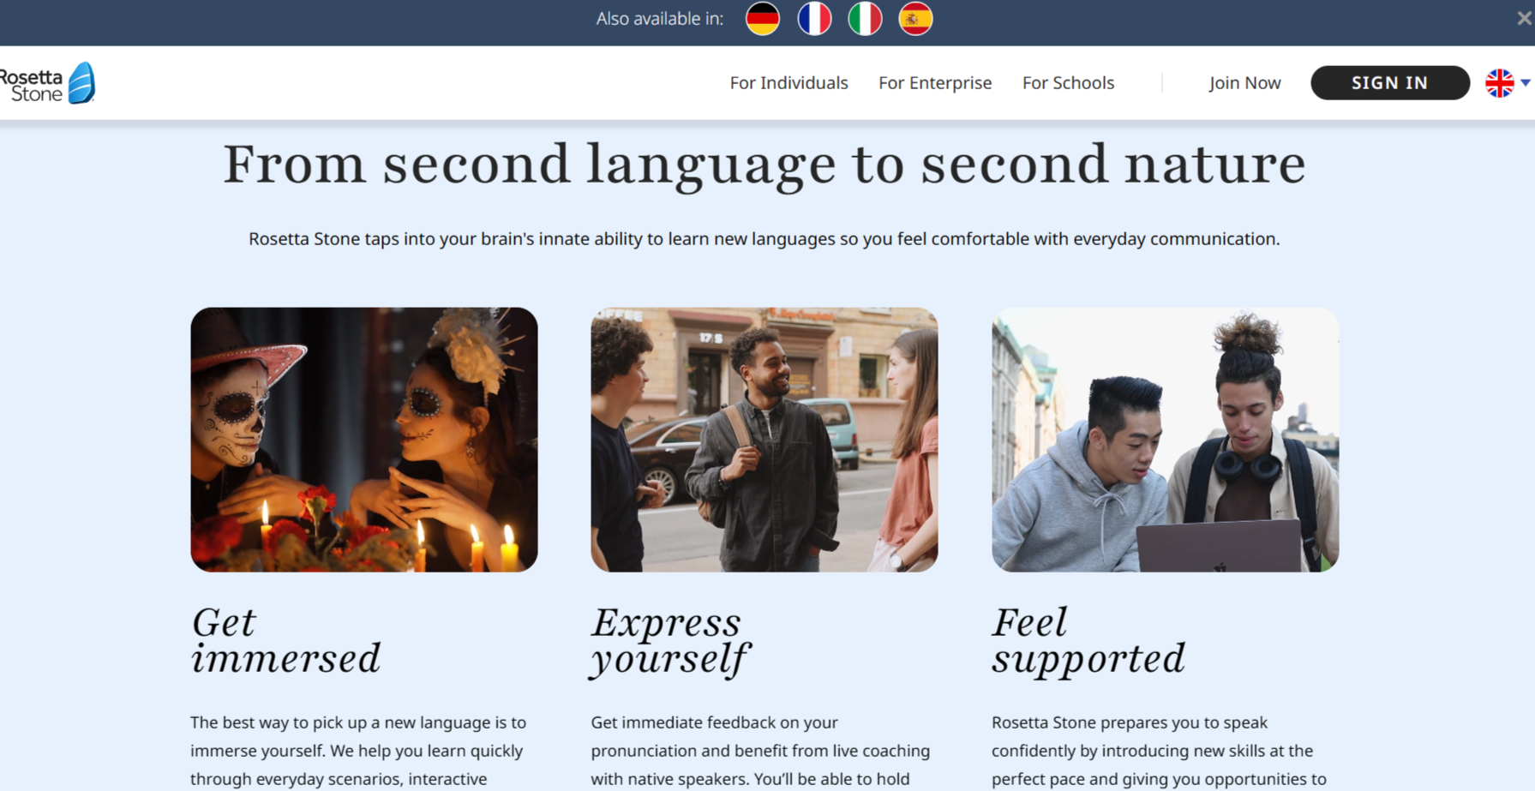Viewport: 1535px width, 791px height.
Task: Expand the language dropdown arrow
Action: 1526,83
